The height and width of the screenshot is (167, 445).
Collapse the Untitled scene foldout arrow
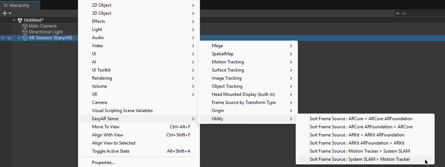tap(14, 20)
